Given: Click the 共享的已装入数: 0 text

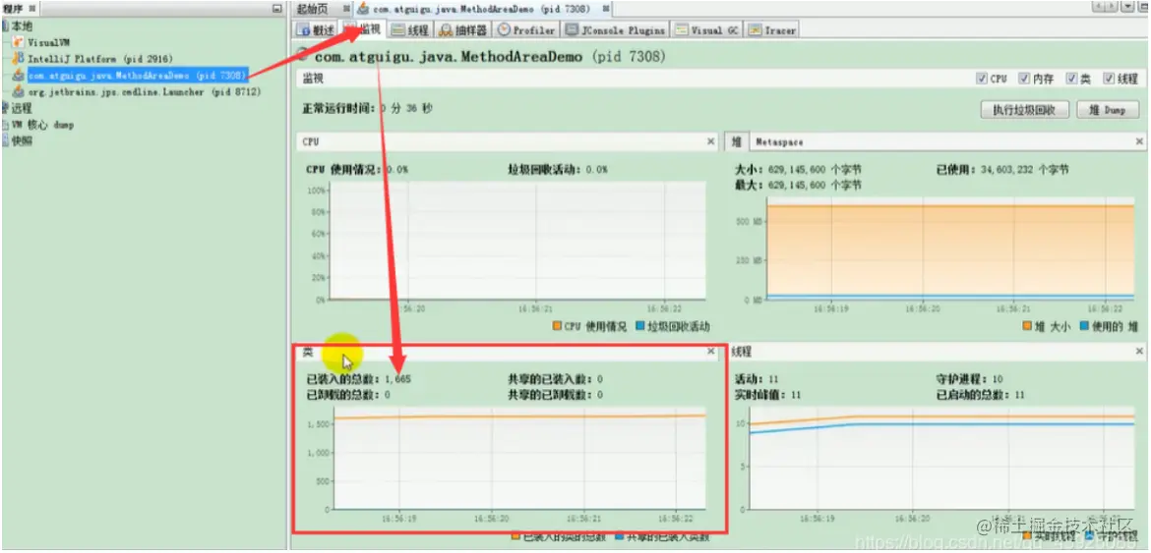Looking at the screenshot, I should pyautogui.click(x=555, y=379).
